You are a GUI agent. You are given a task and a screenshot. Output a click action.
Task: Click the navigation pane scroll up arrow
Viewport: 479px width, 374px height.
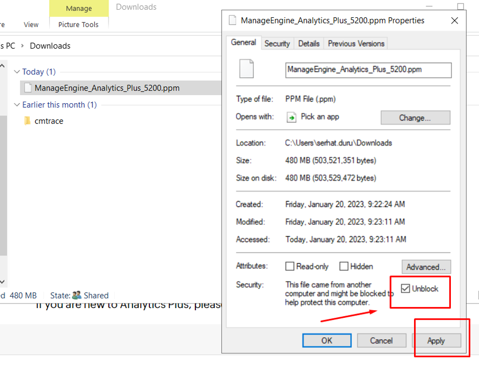3,65
